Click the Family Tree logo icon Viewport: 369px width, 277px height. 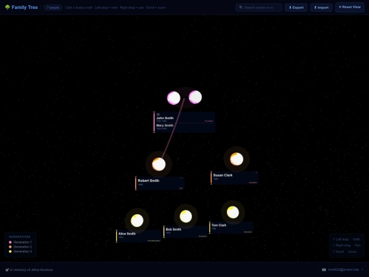(8, 8)
